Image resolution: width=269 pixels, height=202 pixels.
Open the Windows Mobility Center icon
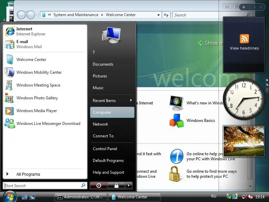click(x=10, y=72)
